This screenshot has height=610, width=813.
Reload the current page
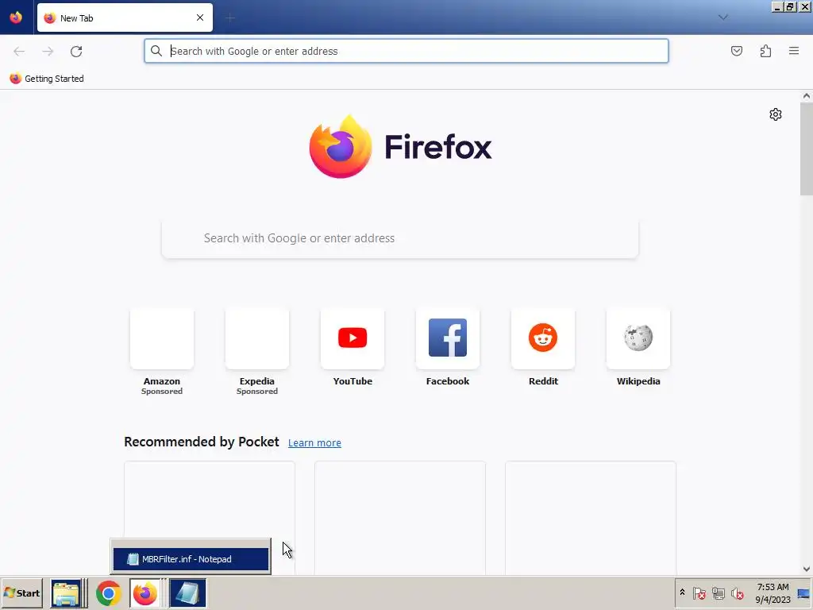[x=76, y=52]
